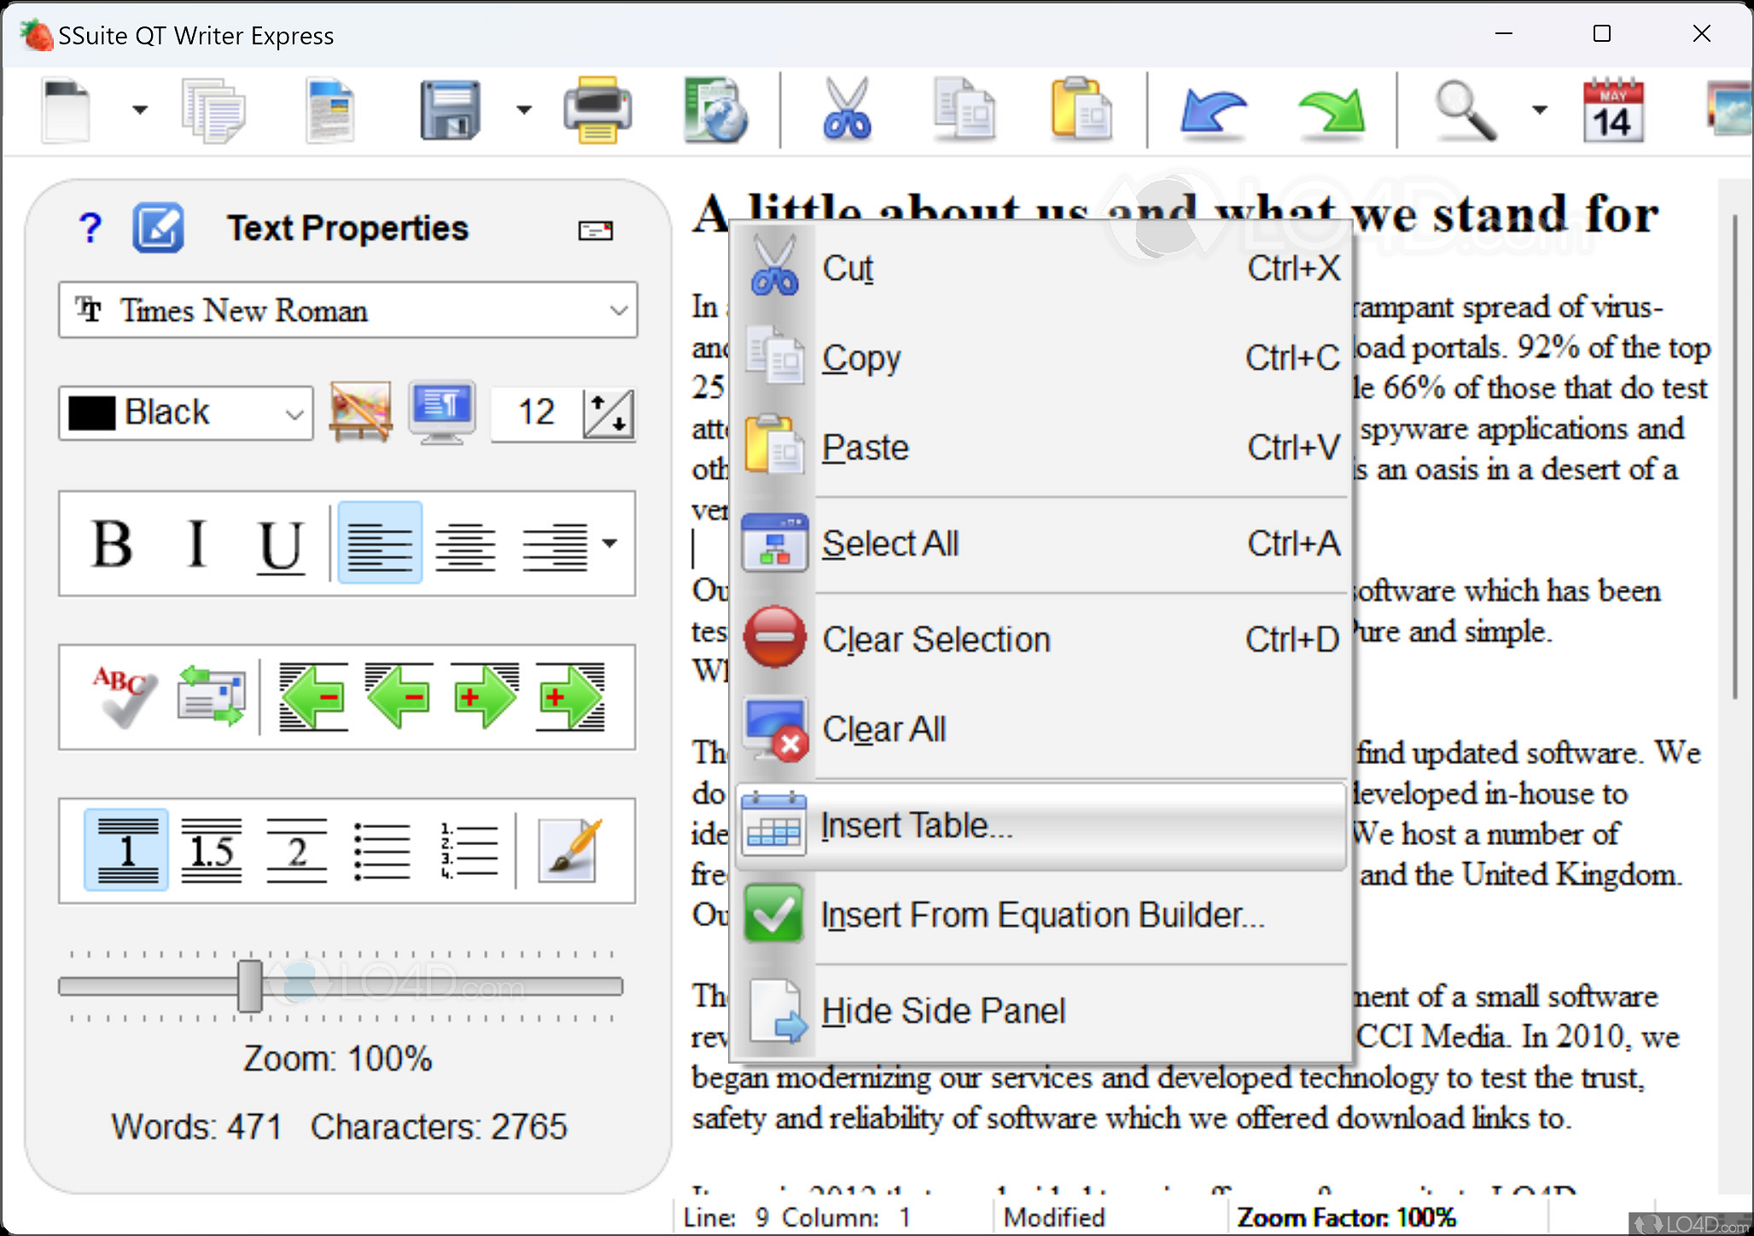
Task: Toggle Underline formatting
Action: [280, 544]
